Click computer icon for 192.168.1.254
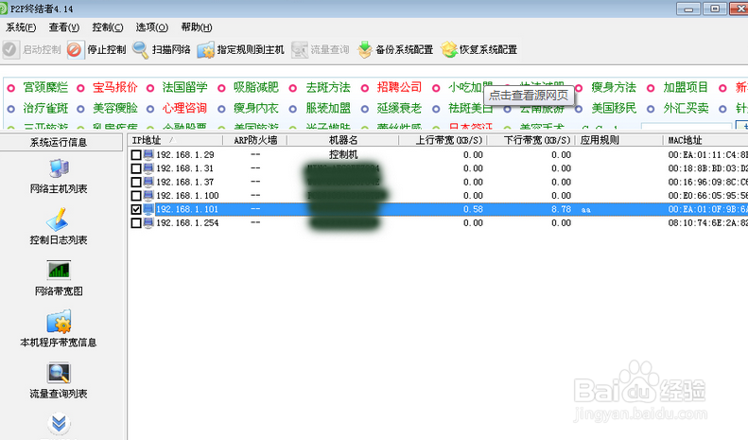This screenshot has width=748, height=440. 148,223
